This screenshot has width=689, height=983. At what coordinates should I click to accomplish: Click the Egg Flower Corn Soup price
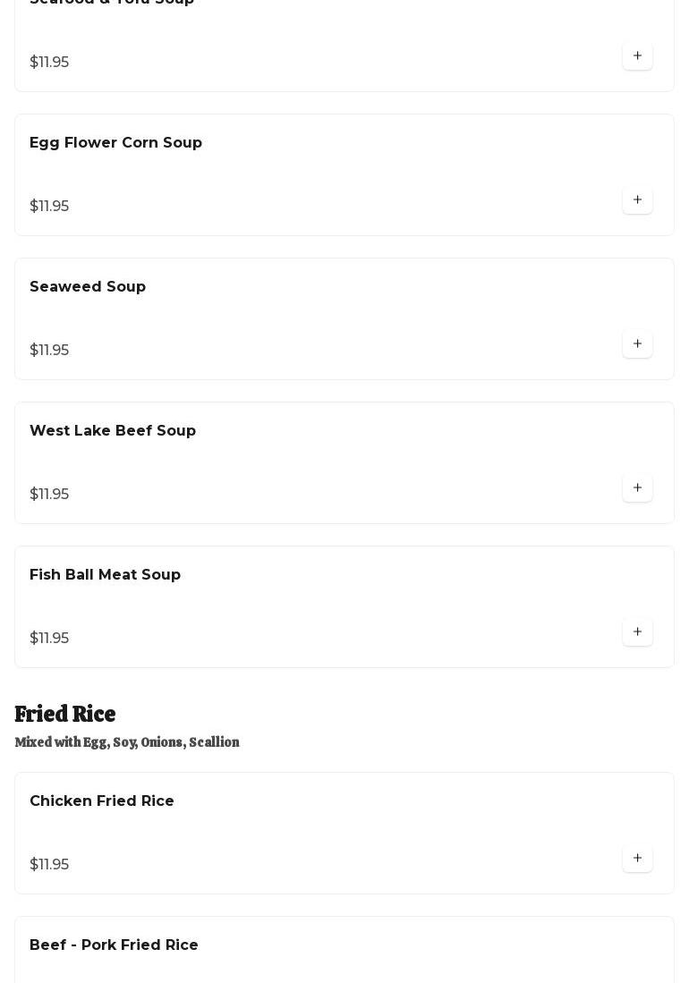click(49, 207)
